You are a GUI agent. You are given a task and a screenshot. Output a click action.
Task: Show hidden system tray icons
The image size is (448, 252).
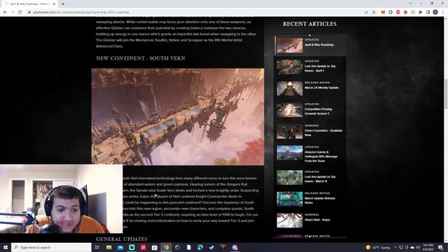click(x=395, y=247)
